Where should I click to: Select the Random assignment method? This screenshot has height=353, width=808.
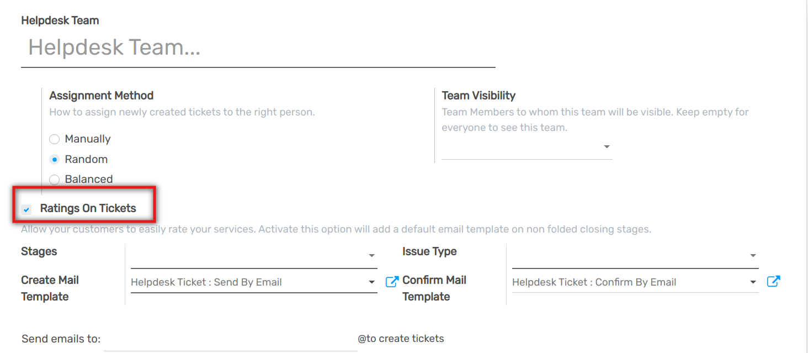[x=54, y=159]
